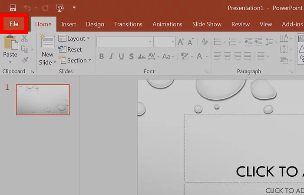
Task: Increase font size with larger A icon
Action: 181,42
